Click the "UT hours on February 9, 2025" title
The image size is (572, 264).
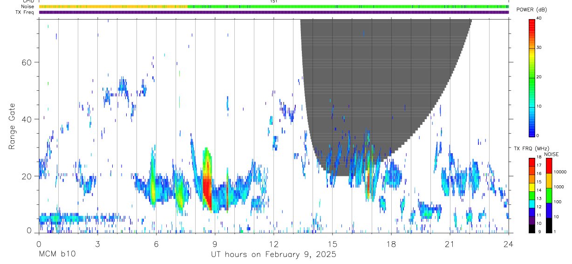pyautogui.click(x=273, y=255)
